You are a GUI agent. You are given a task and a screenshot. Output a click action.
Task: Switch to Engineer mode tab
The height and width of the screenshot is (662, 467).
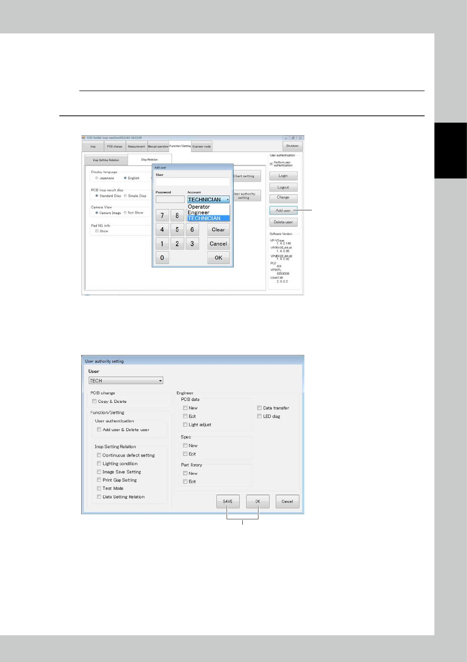point(201,146)
